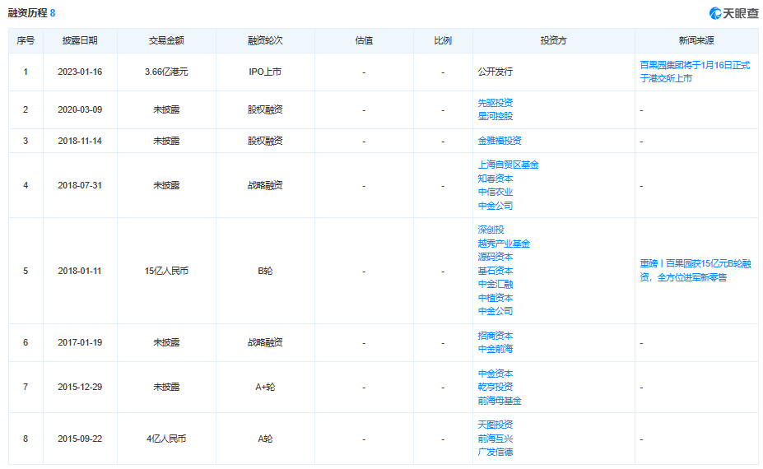763x469 pixels.
Task: Open the 深创投 investor link
Action: (x=491, y=229)
